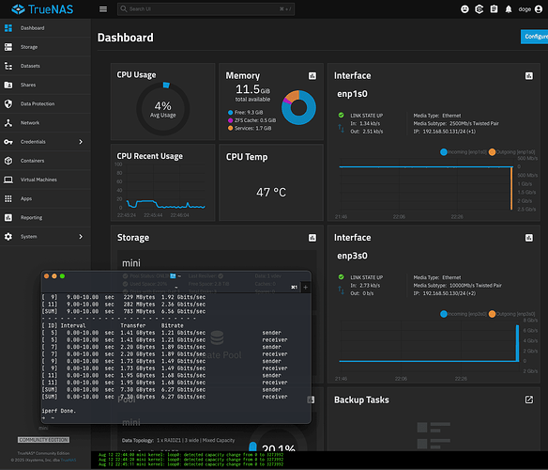
Task: Open Backup Tasks external link icon
Action: pos(529,399)
